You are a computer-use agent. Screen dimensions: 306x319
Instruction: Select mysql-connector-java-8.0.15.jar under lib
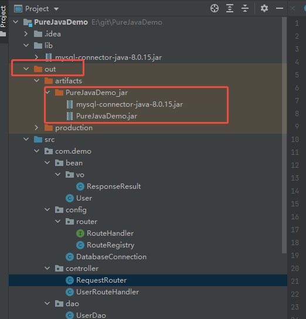(108, 57)
